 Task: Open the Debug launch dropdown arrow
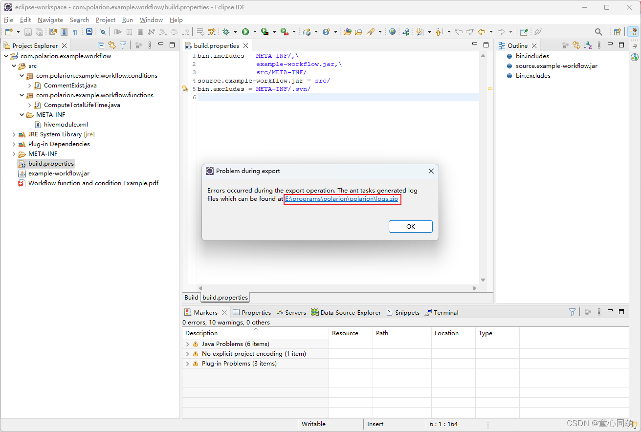(235, 32)
